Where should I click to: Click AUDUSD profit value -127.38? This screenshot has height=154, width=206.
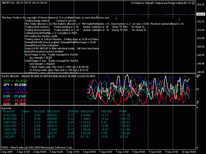125,115
